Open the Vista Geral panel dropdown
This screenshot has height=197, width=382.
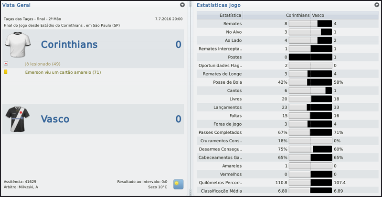coord(182,5)
